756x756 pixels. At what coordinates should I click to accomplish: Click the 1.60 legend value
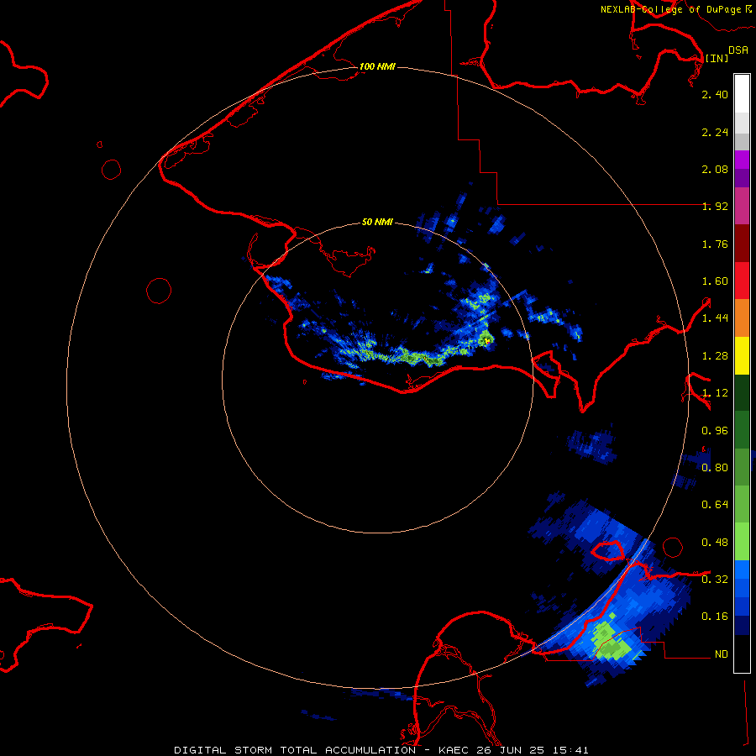tap(715, 281)
